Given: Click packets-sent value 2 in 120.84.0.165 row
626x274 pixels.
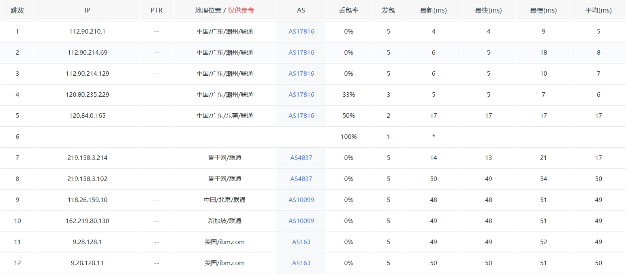Looking at the screenshot, I should click(x=388, y=115).
